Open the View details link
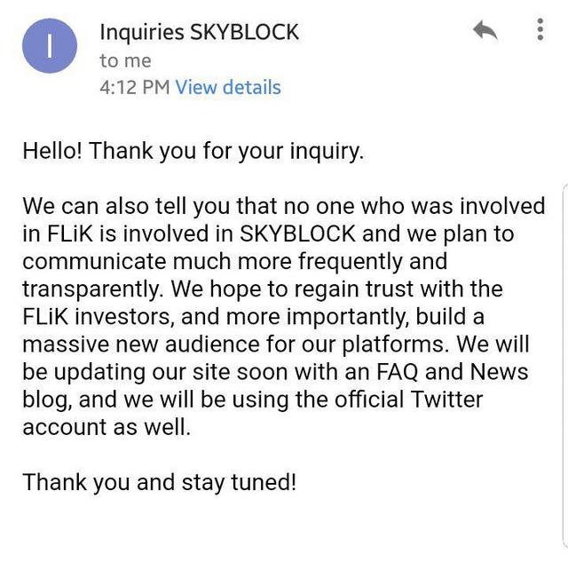Screen dimensions: 568x562 point(228,87)
